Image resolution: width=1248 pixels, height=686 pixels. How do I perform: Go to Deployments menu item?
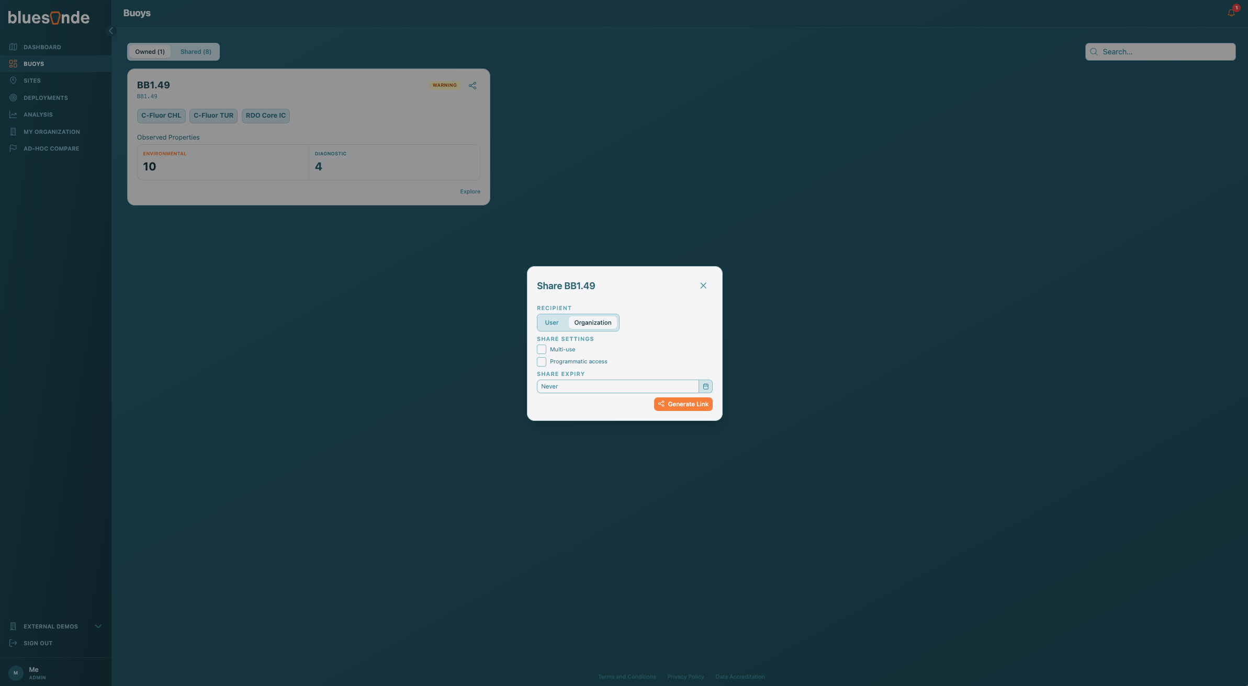[46, 98]
